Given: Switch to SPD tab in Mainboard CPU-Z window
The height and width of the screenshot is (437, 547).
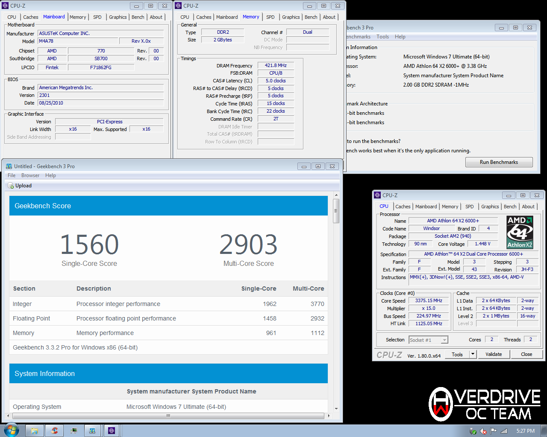Looking at the screenshot, I should 97,17.
